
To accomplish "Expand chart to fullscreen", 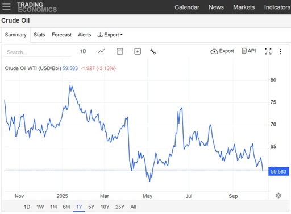I will (268, 51).
